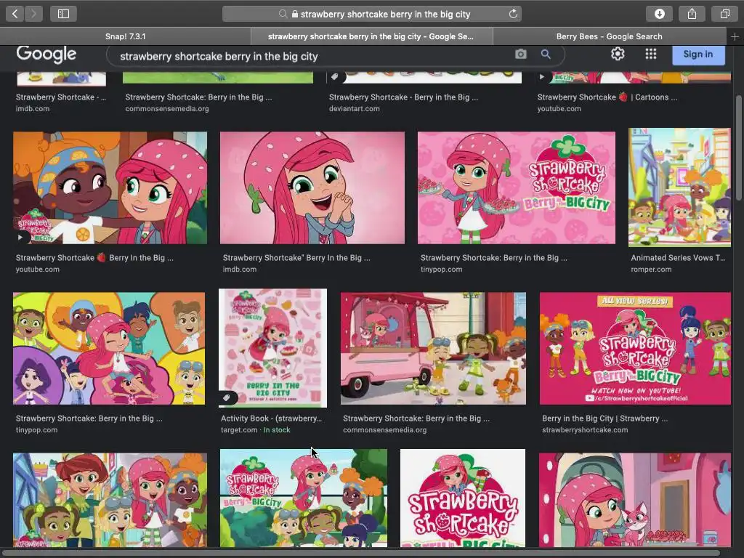This screenshot has height=558, width=744.
Task: Click the 'strawberryshortcake.com' source text
Action: tap(585, 430)
